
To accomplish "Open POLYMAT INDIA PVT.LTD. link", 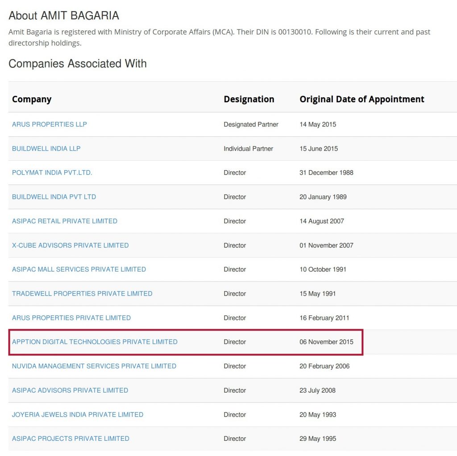I will coord(52,173).
